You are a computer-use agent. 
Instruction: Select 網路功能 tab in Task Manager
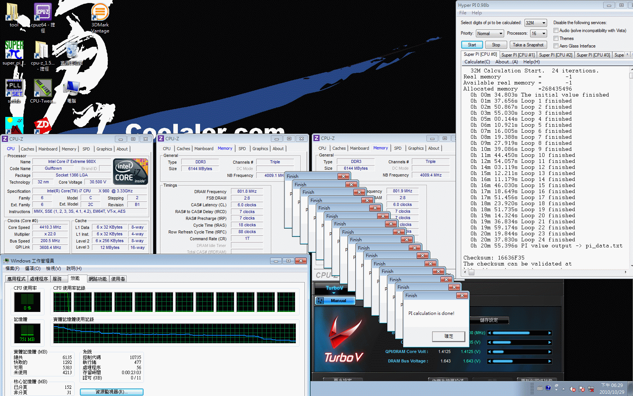98,279
